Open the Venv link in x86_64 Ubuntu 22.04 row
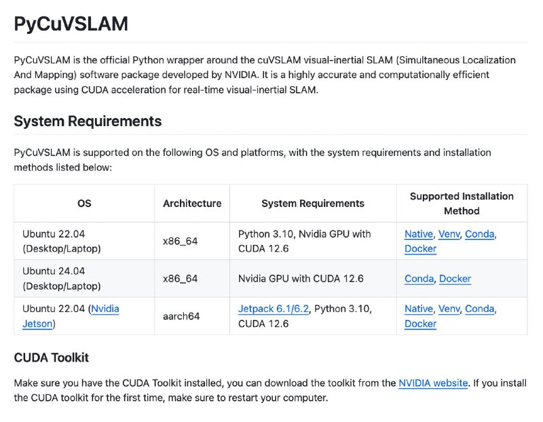543x422 pixels. [449, 234]
